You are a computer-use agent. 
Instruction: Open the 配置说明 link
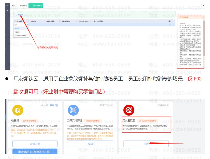(20, 15)
